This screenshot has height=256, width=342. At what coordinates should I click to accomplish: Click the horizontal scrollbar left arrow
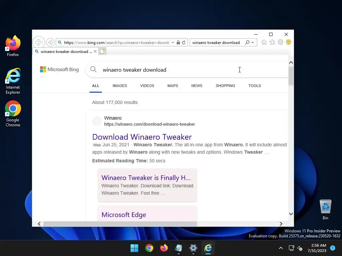(39, 224)
